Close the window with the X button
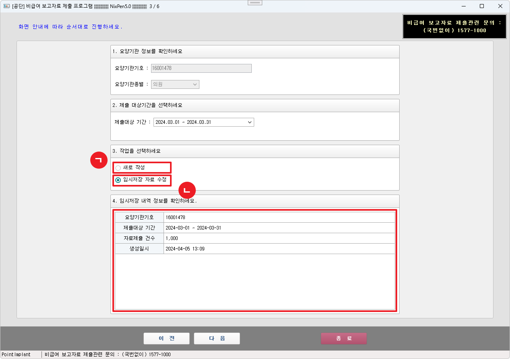 [x=500, y=6]
